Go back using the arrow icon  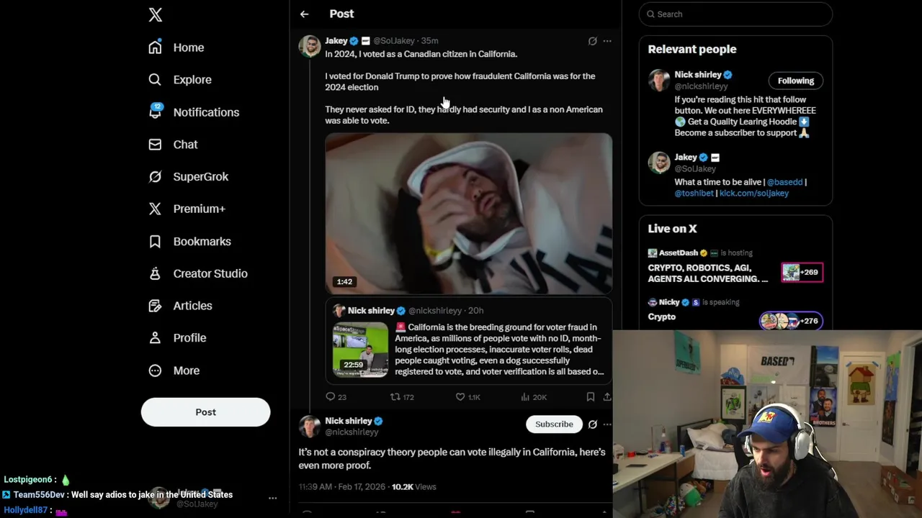click(305, 14)
